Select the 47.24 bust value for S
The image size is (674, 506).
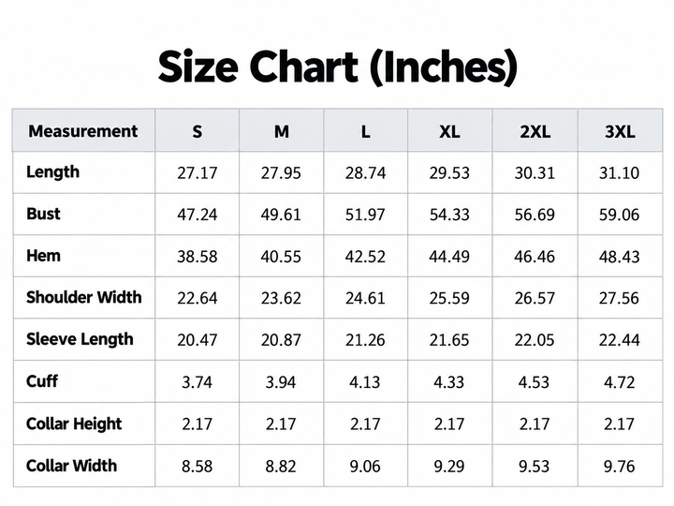tap(198, 215)
